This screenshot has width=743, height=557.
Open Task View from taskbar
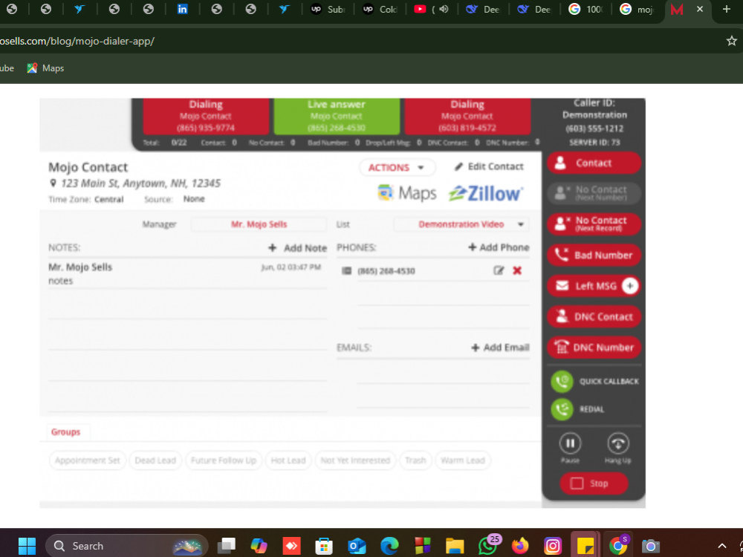(x=227, y=546)
